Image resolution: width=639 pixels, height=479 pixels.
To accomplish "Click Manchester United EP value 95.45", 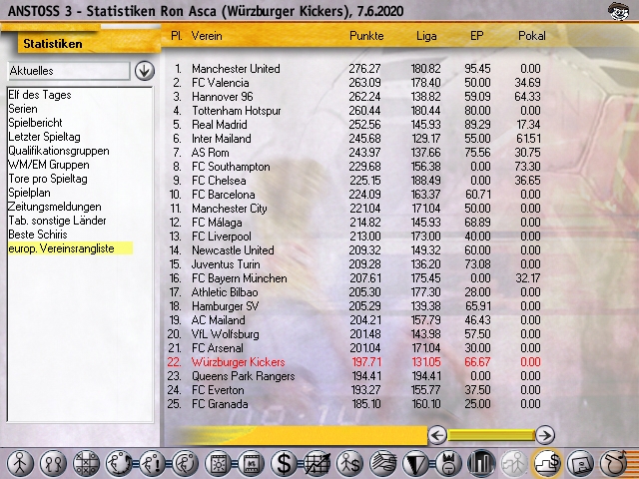I will coord(477,69).
